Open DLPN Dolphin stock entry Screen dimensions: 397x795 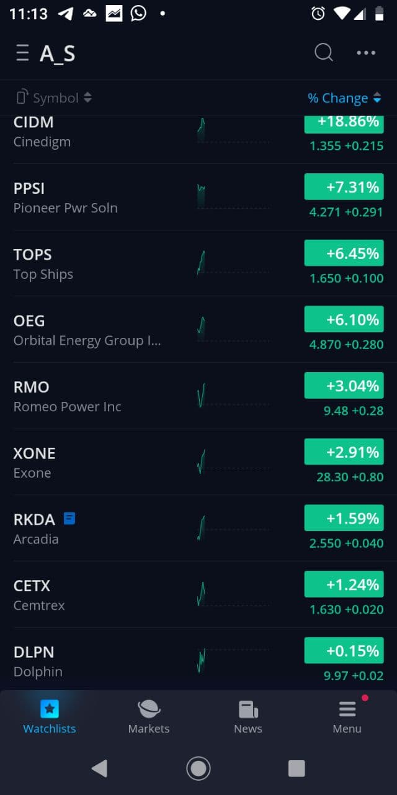(x=93, y=661)
